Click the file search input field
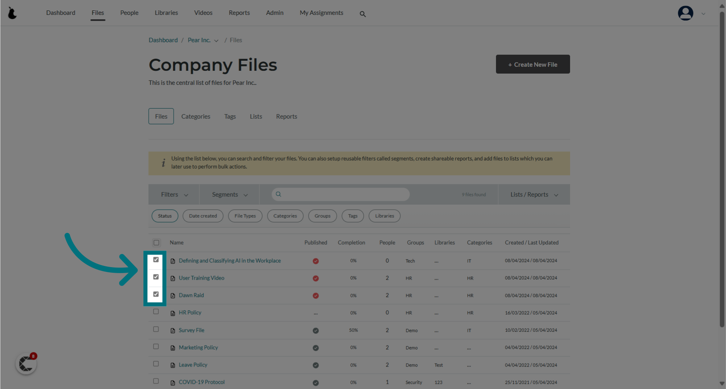The image size is (726, 389). coord(341,194)
